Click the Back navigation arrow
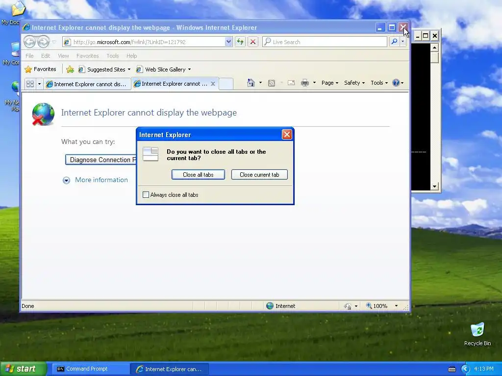The image size is (502, 376). tap(29, 42)
